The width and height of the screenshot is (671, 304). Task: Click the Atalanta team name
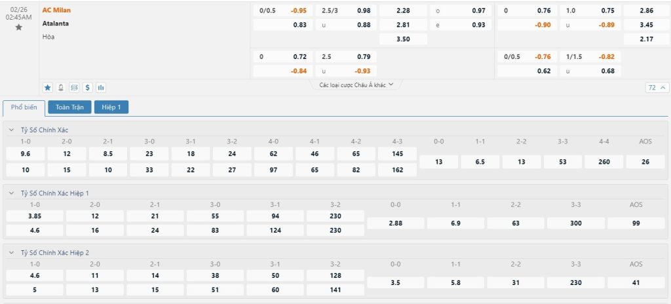coord(56,24)
